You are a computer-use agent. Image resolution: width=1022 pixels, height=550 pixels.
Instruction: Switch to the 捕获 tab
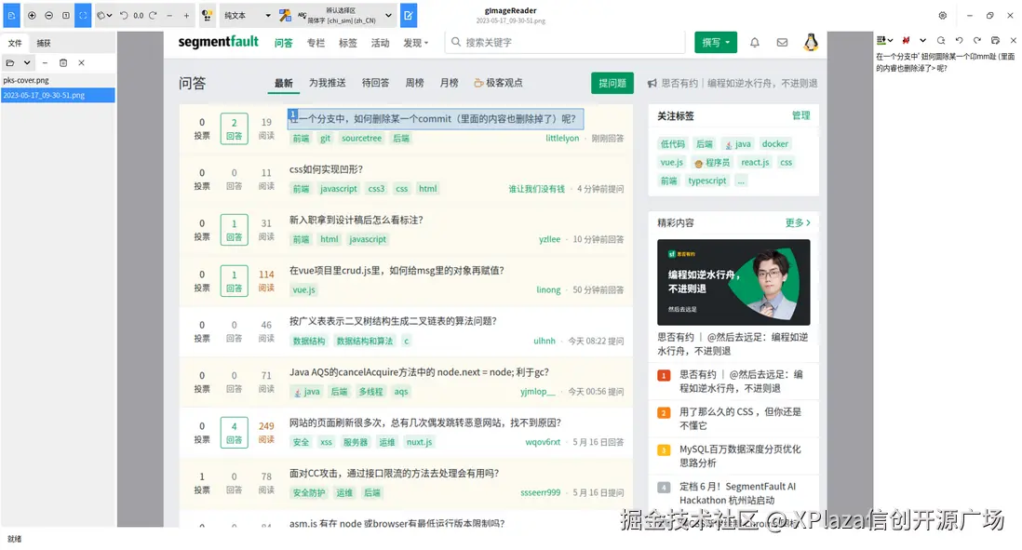coord(44,43)
